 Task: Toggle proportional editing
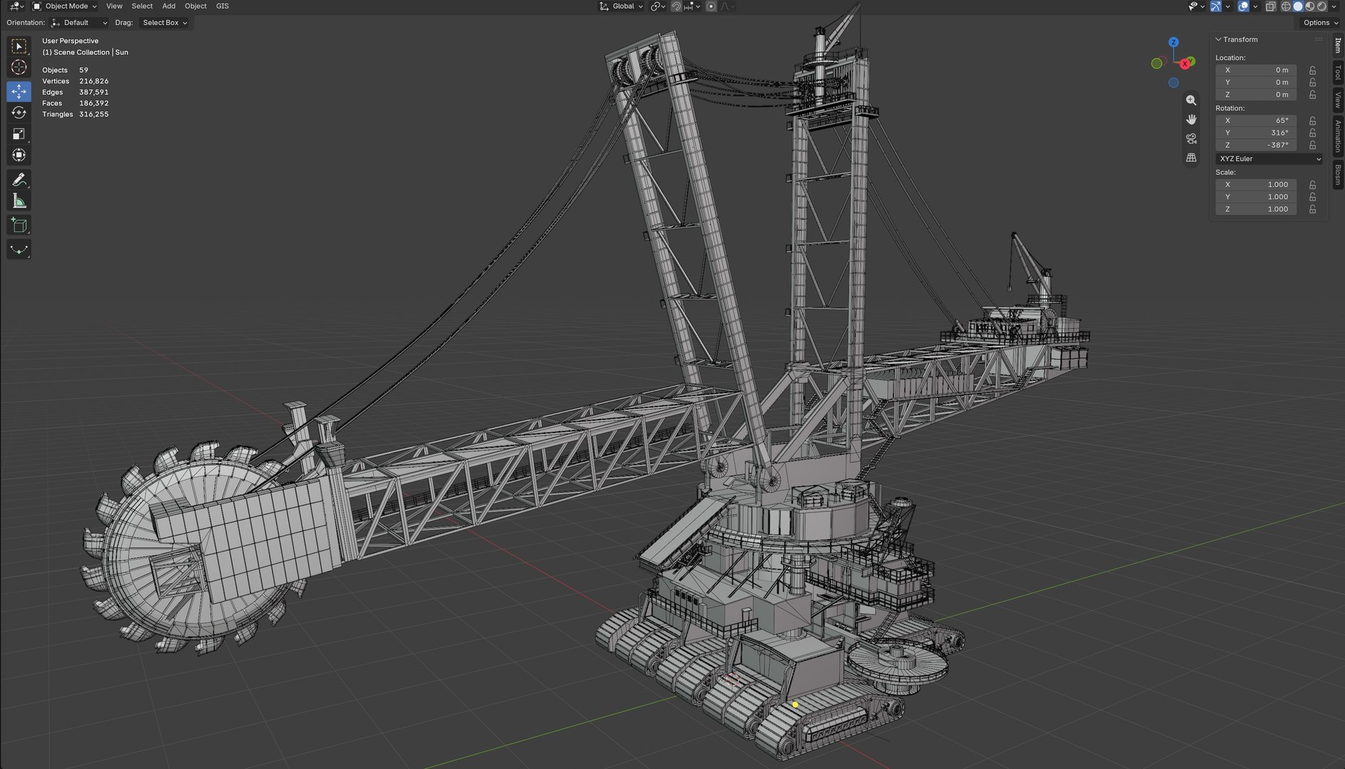pyautogui.click(x=711, y=6)
